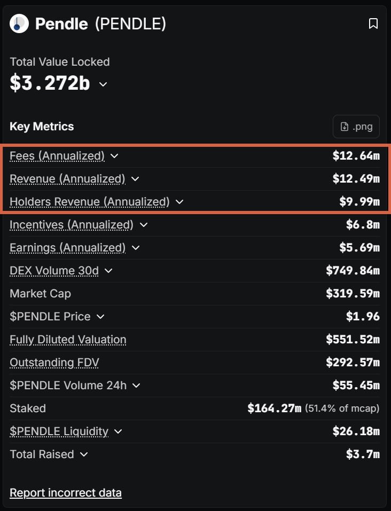This screenshot has height=511, width=391.
Task: Click the Market Cap $319.59m value
Action: [353, 294]
